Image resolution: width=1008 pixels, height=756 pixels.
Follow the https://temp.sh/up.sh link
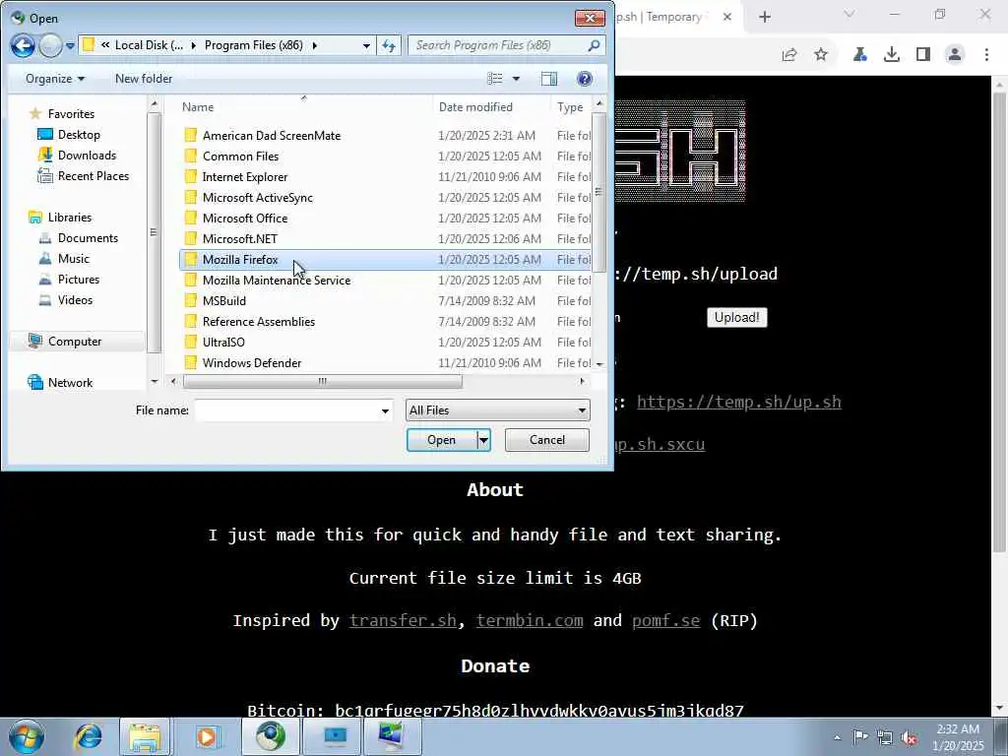[x=738, y=402]
